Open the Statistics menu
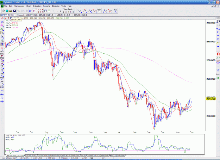 [56, 6]
